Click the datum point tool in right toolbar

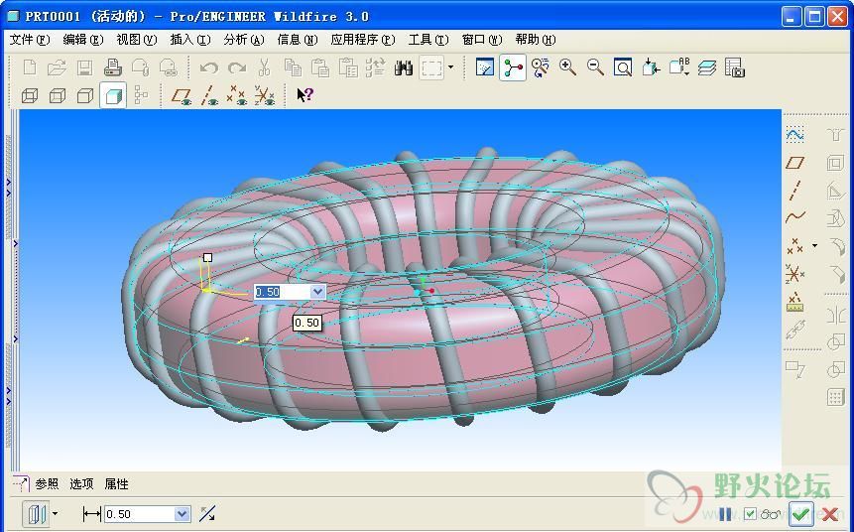click(x=795, y=246)
